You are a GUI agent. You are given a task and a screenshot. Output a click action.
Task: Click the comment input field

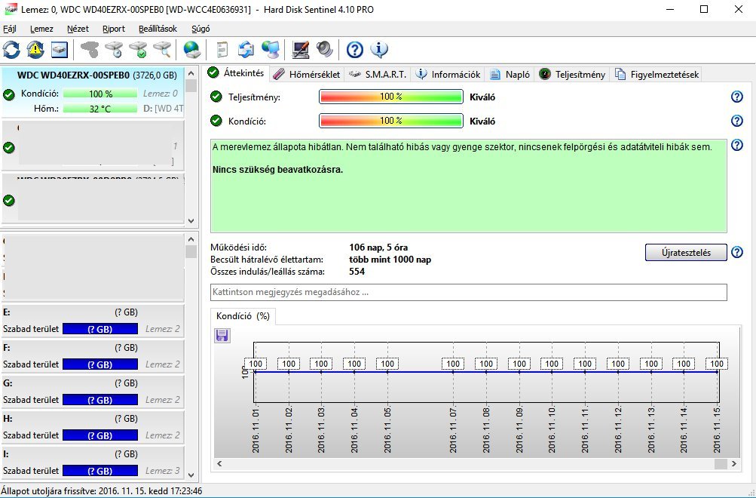point(468,292)
